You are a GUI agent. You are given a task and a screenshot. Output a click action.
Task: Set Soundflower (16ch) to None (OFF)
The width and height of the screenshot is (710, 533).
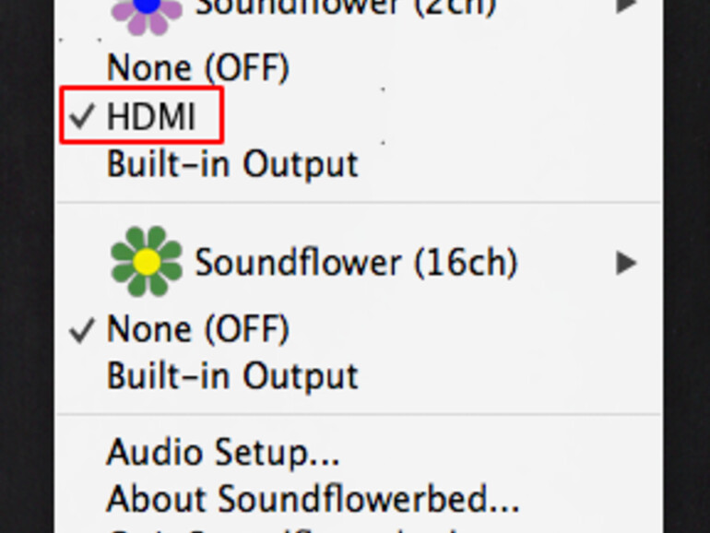pyautogui.click(x=197, y=329)
